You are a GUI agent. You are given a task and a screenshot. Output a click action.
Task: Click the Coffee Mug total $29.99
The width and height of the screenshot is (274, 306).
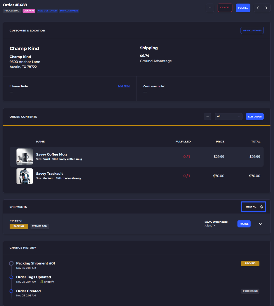(x=255, y=157)
